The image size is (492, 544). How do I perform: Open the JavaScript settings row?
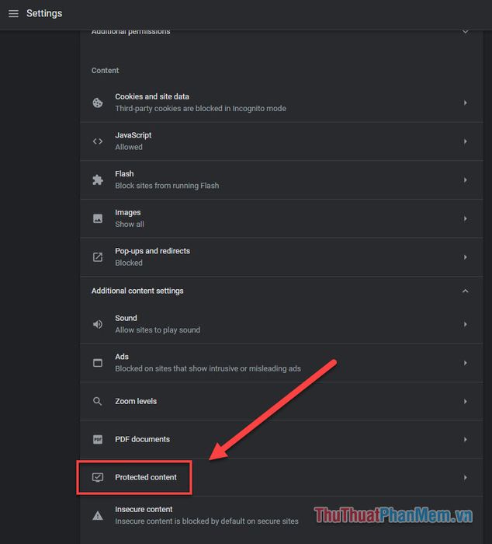[282, 141]
